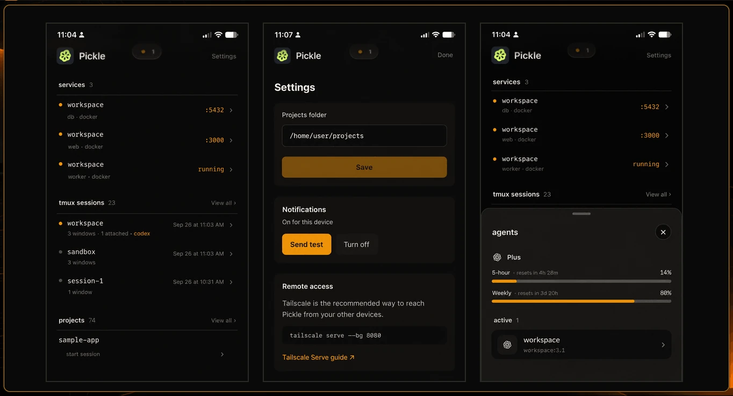This screenshot has width=733, height=396.
Task: Open the sandbox tmux session chevron
Action: tap(231, 254)
